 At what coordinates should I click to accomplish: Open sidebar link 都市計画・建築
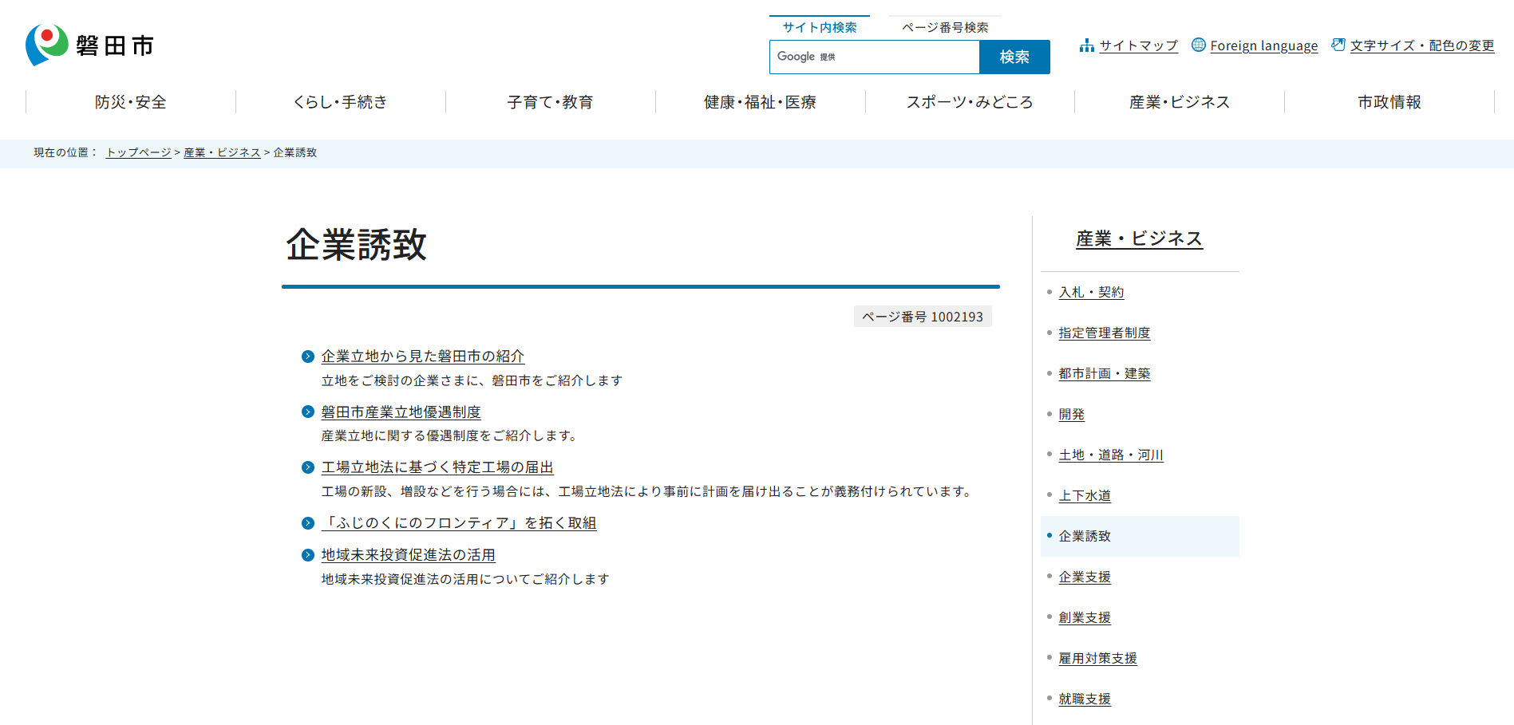(x=1105, y=374)
